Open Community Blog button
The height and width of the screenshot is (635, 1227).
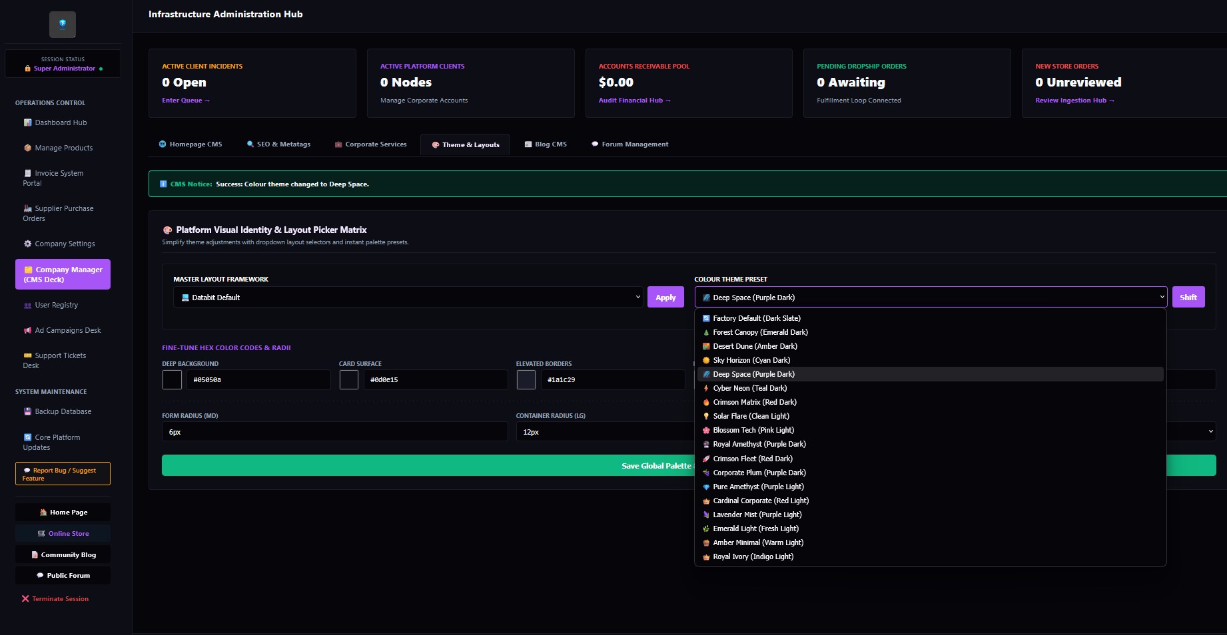pos(63,554)
